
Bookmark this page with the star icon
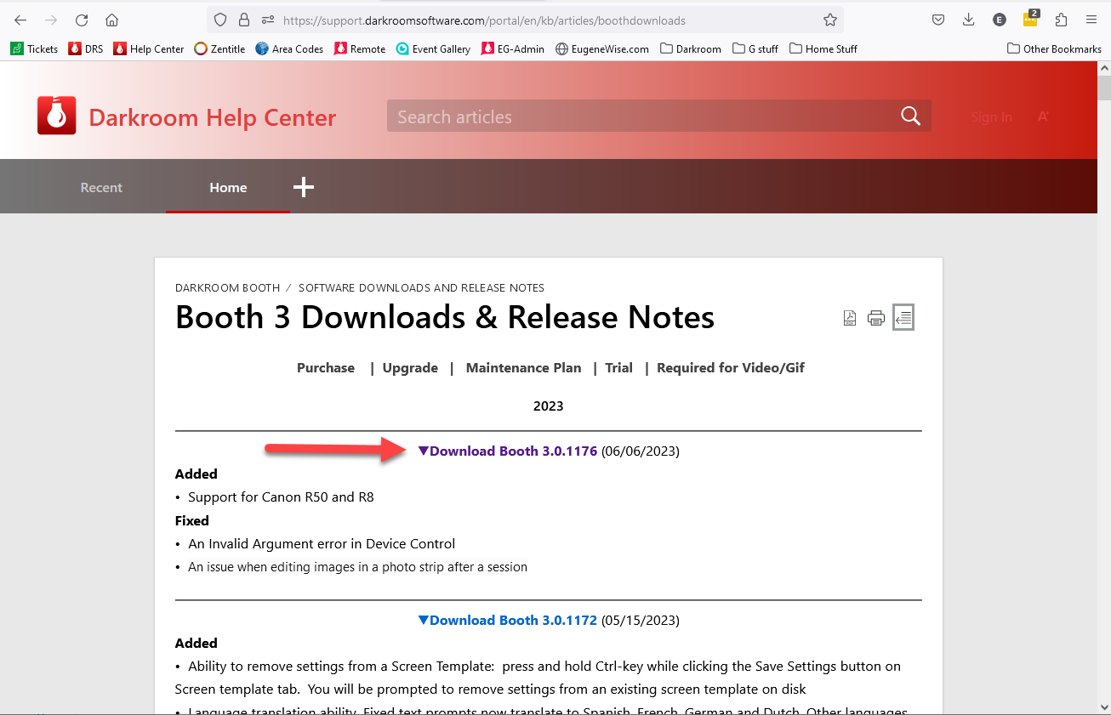coord(830,20)
